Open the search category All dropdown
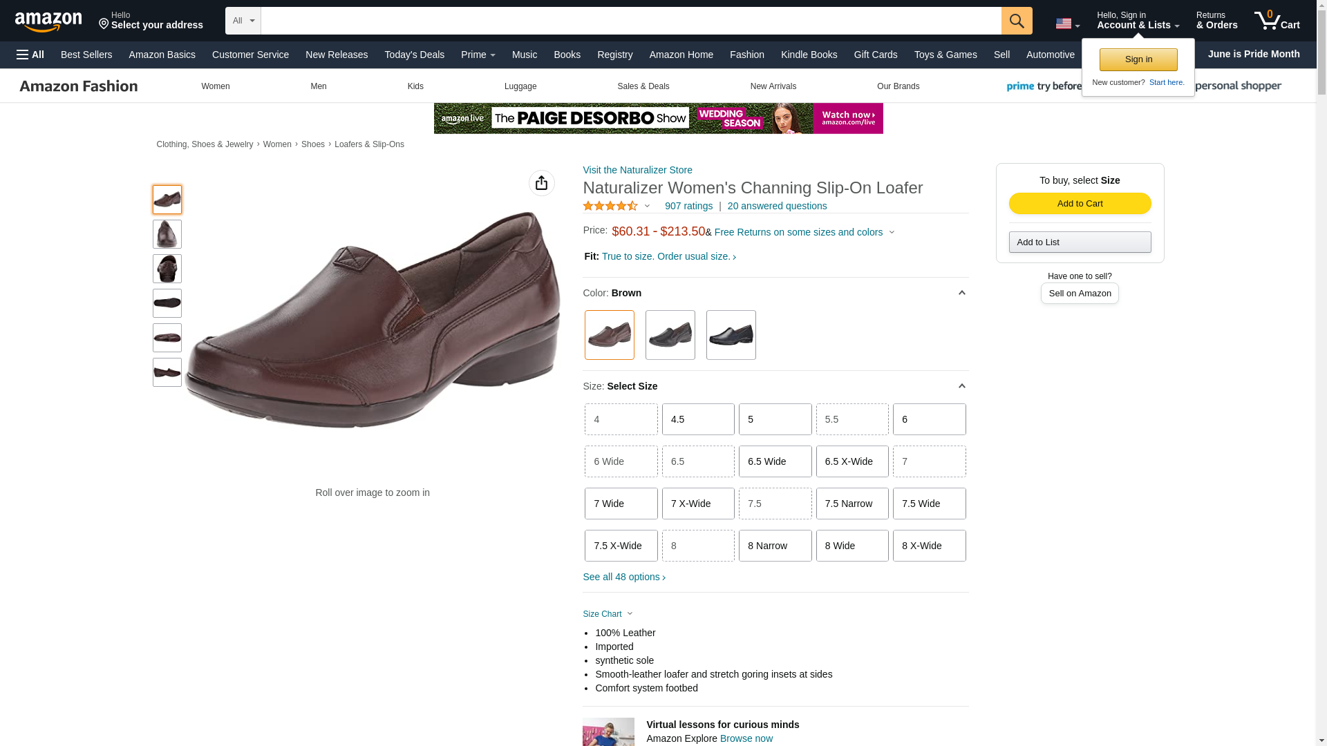 pyautogui.click(x=243, y=21)
